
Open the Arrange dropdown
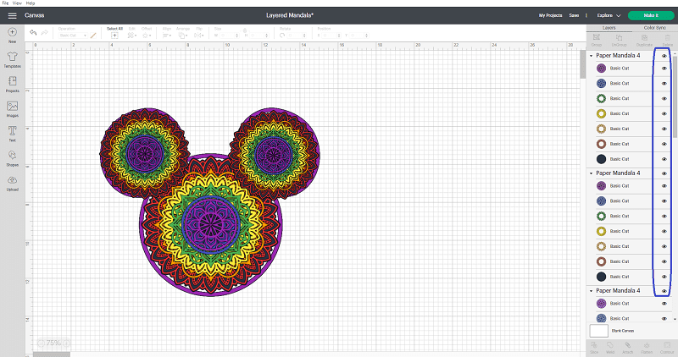click(182, 36)
